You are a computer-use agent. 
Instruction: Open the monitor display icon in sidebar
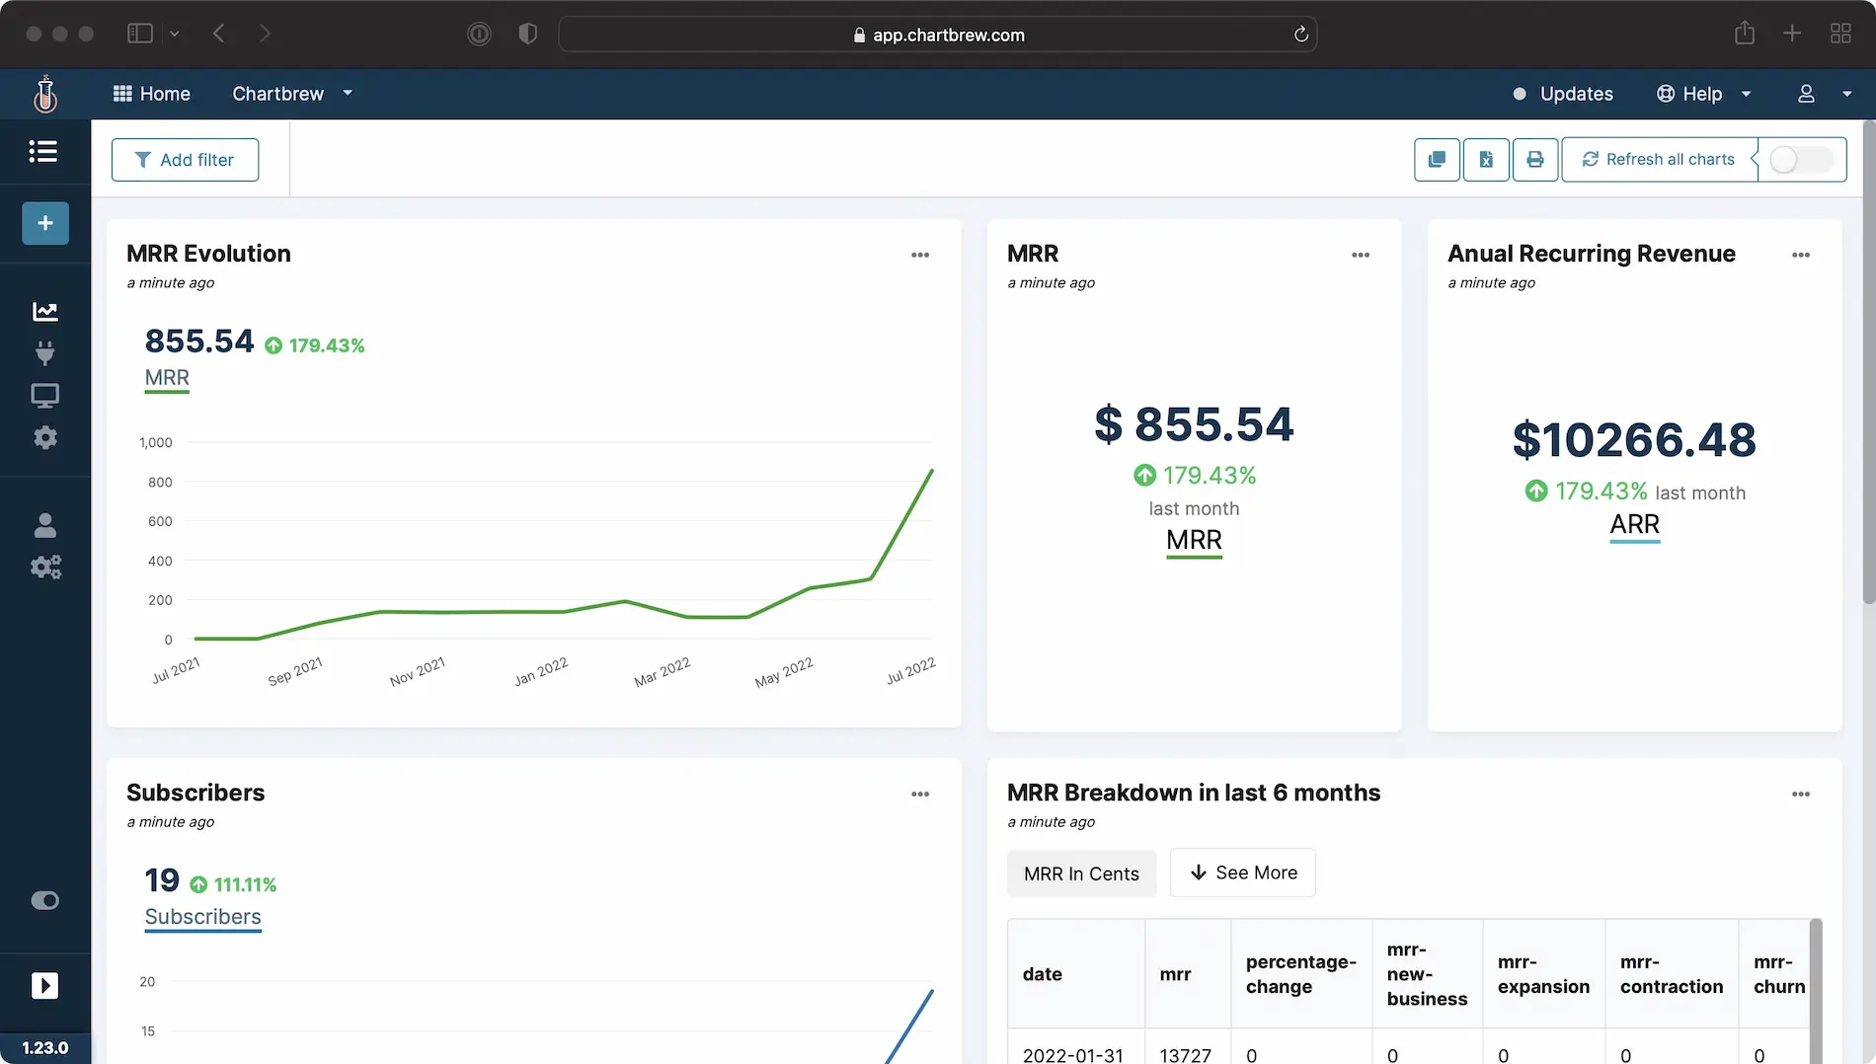pyautogui.click(x=45, y=396)
